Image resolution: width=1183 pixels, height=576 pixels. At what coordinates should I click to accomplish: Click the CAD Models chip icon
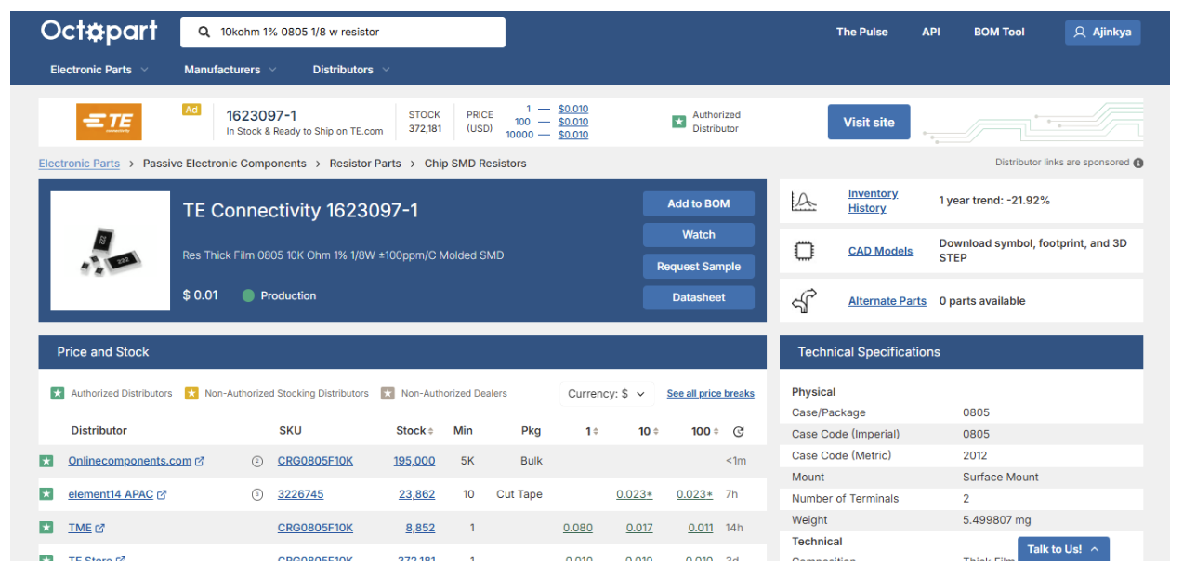pos(805,249)
